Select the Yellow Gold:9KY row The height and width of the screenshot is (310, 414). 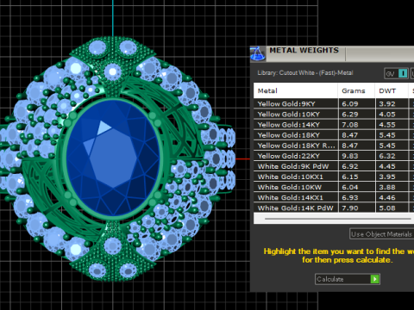pos(334,103)
